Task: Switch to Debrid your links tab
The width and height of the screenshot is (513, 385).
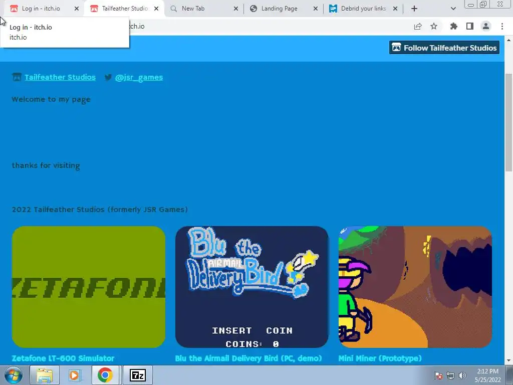Action: coord(363,9)
